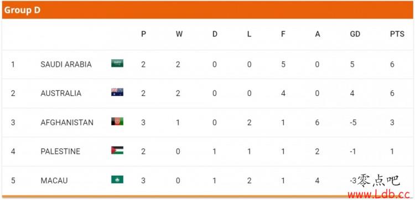Click the Macau flag icon
This screenshot has width=415, height=200.
tap(117, 180)
